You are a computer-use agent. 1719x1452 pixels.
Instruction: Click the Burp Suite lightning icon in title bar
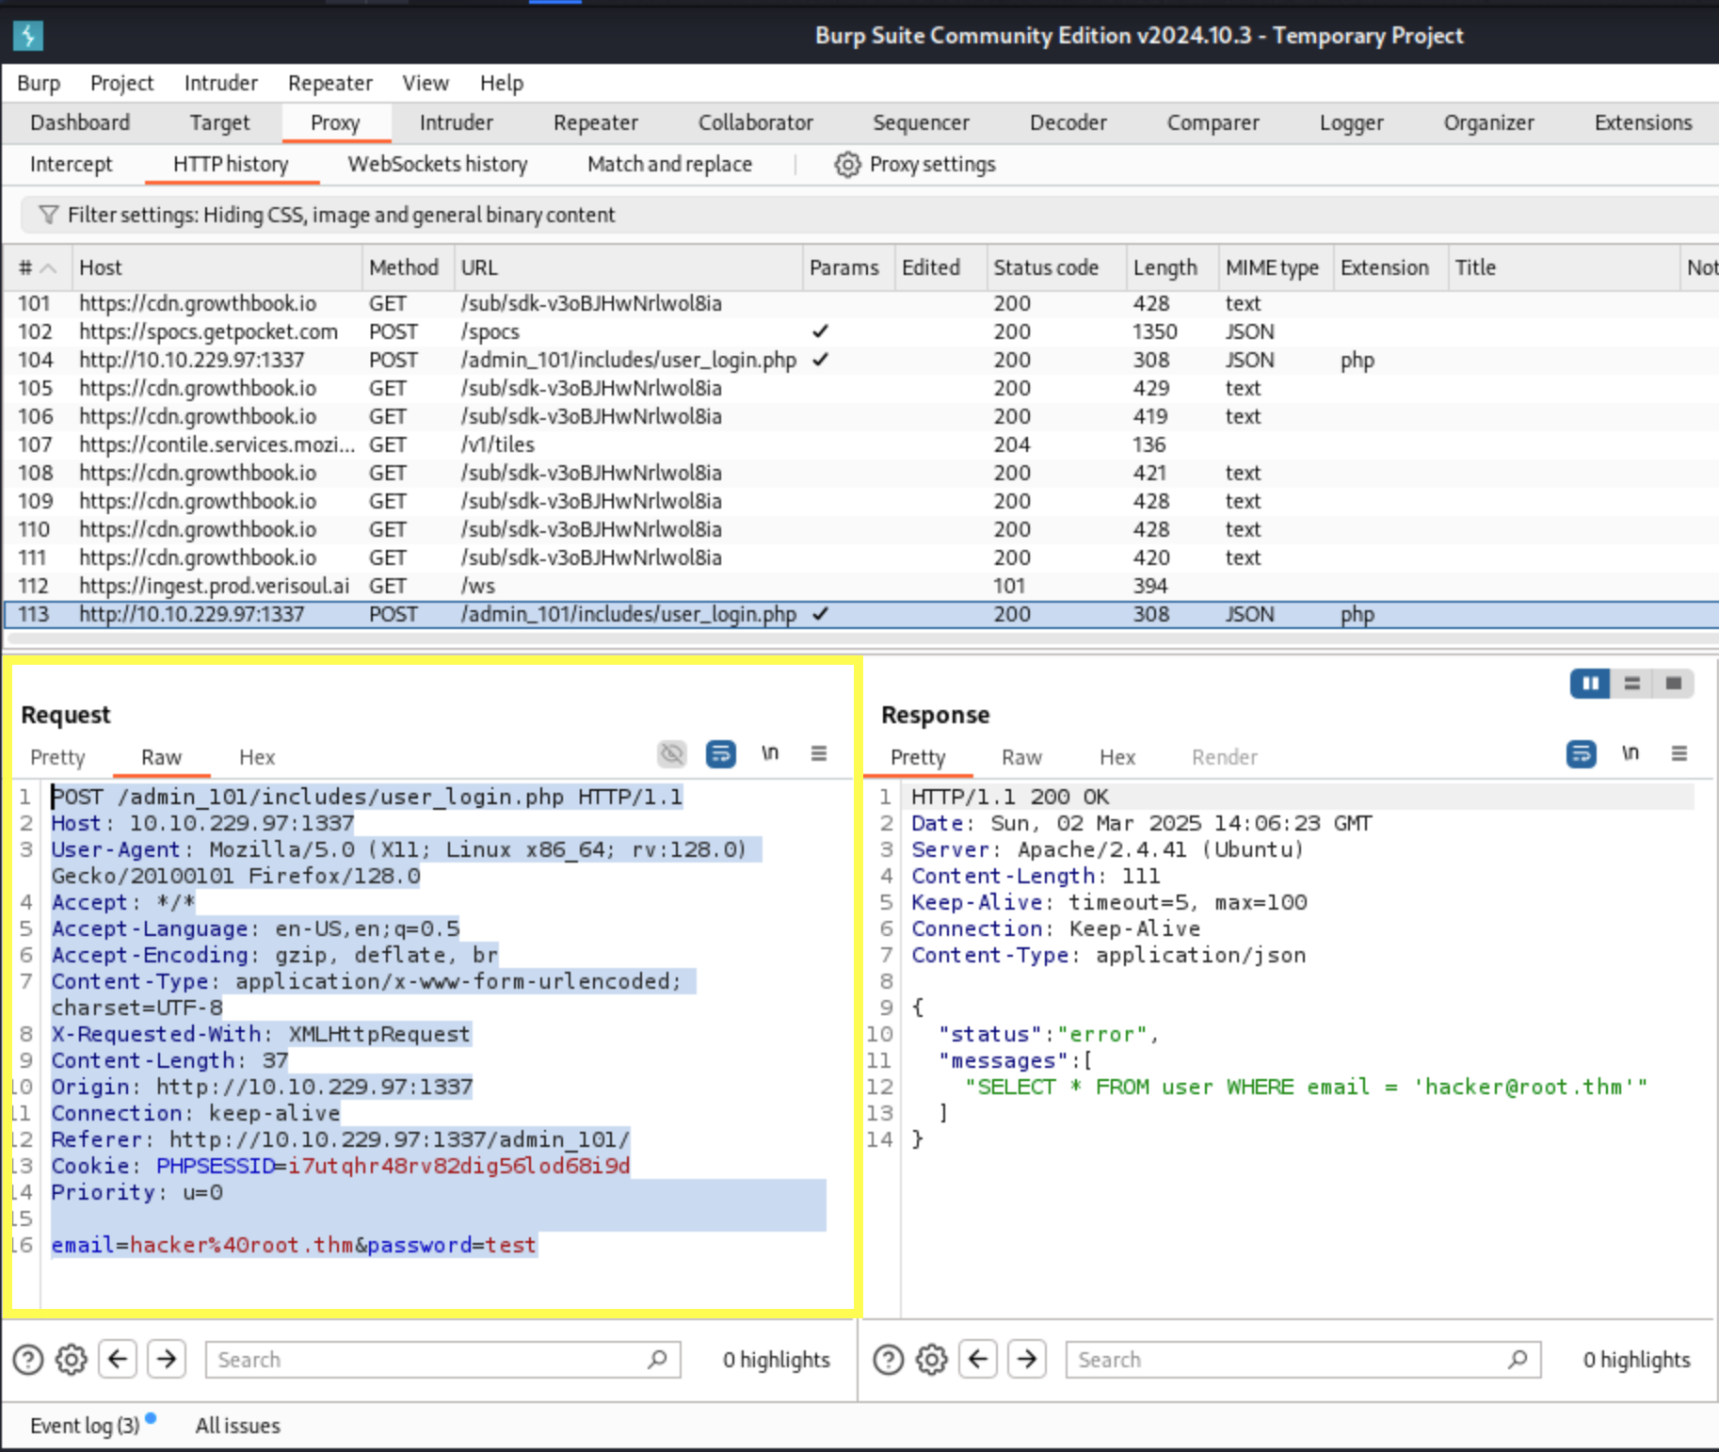pos(27,36)
